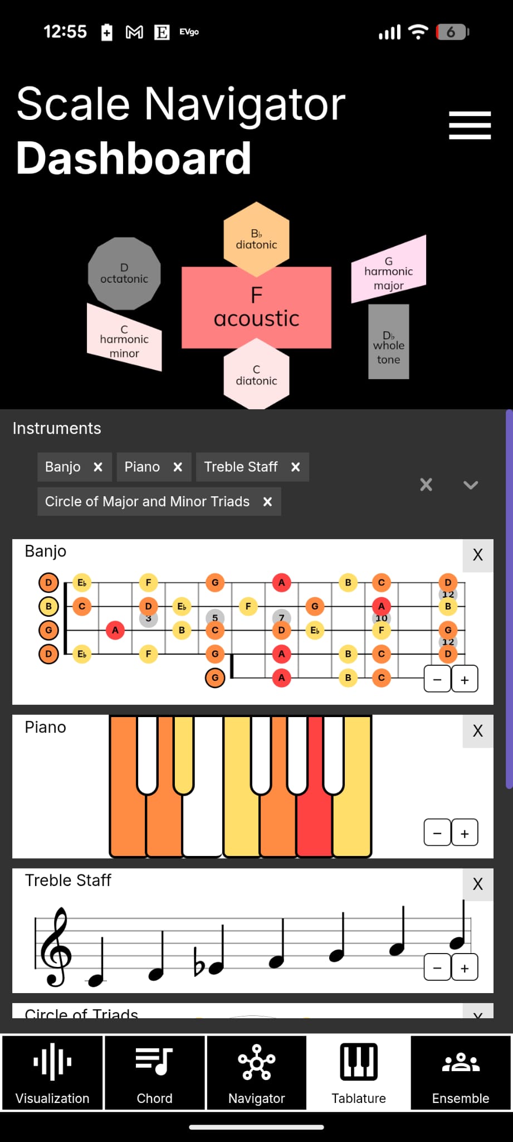Expand the Circle of Triads panel

click(477, 1015)
